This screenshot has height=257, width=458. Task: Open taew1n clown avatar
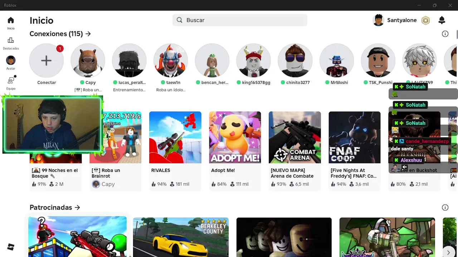click(x=171, y=61)
